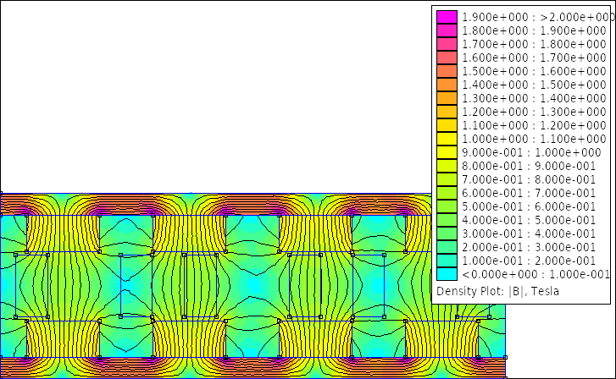This screenshot has height=379, width=616.
Task: Click the legend text '1.600e+000 : 1.700e+000'
Action: [x=534, y=58]
